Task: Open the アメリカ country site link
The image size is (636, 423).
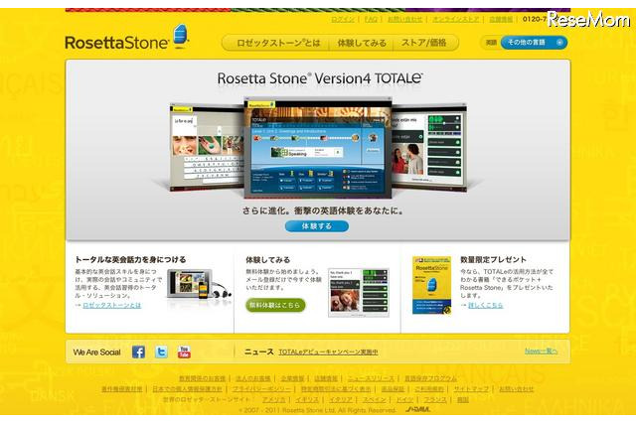Action: tap(273, 399)
